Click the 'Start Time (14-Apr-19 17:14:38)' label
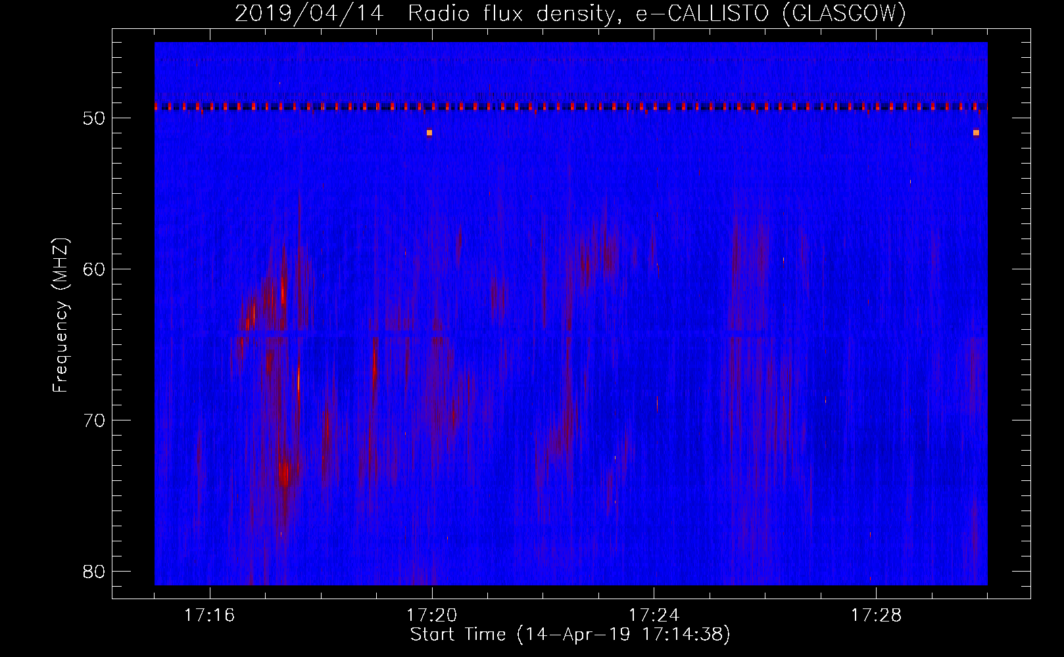 570,635
